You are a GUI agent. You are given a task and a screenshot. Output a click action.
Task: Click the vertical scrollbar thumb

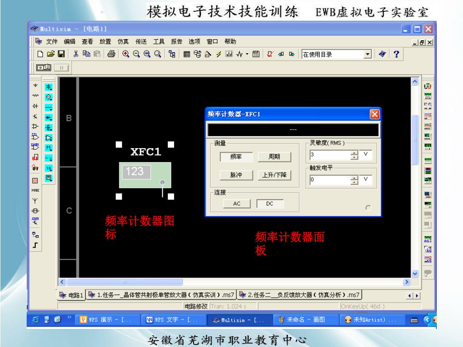coord(415,140)
